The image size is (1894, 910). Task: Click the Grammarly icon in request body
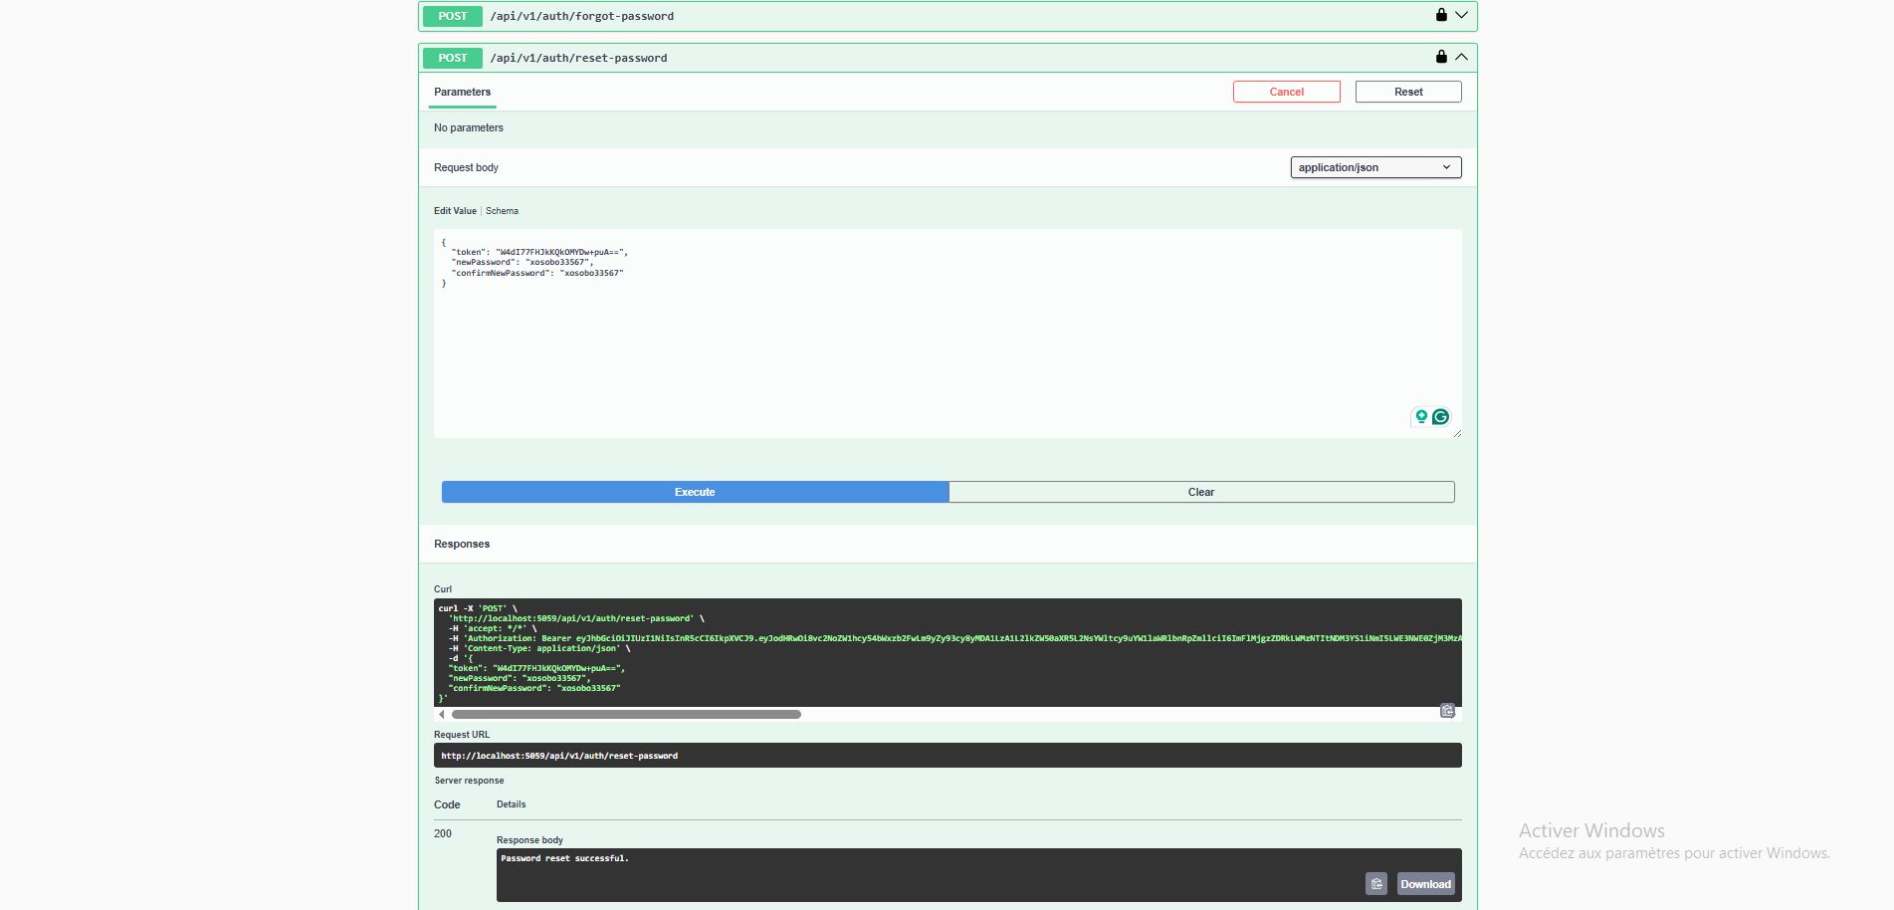(1440, 417)
